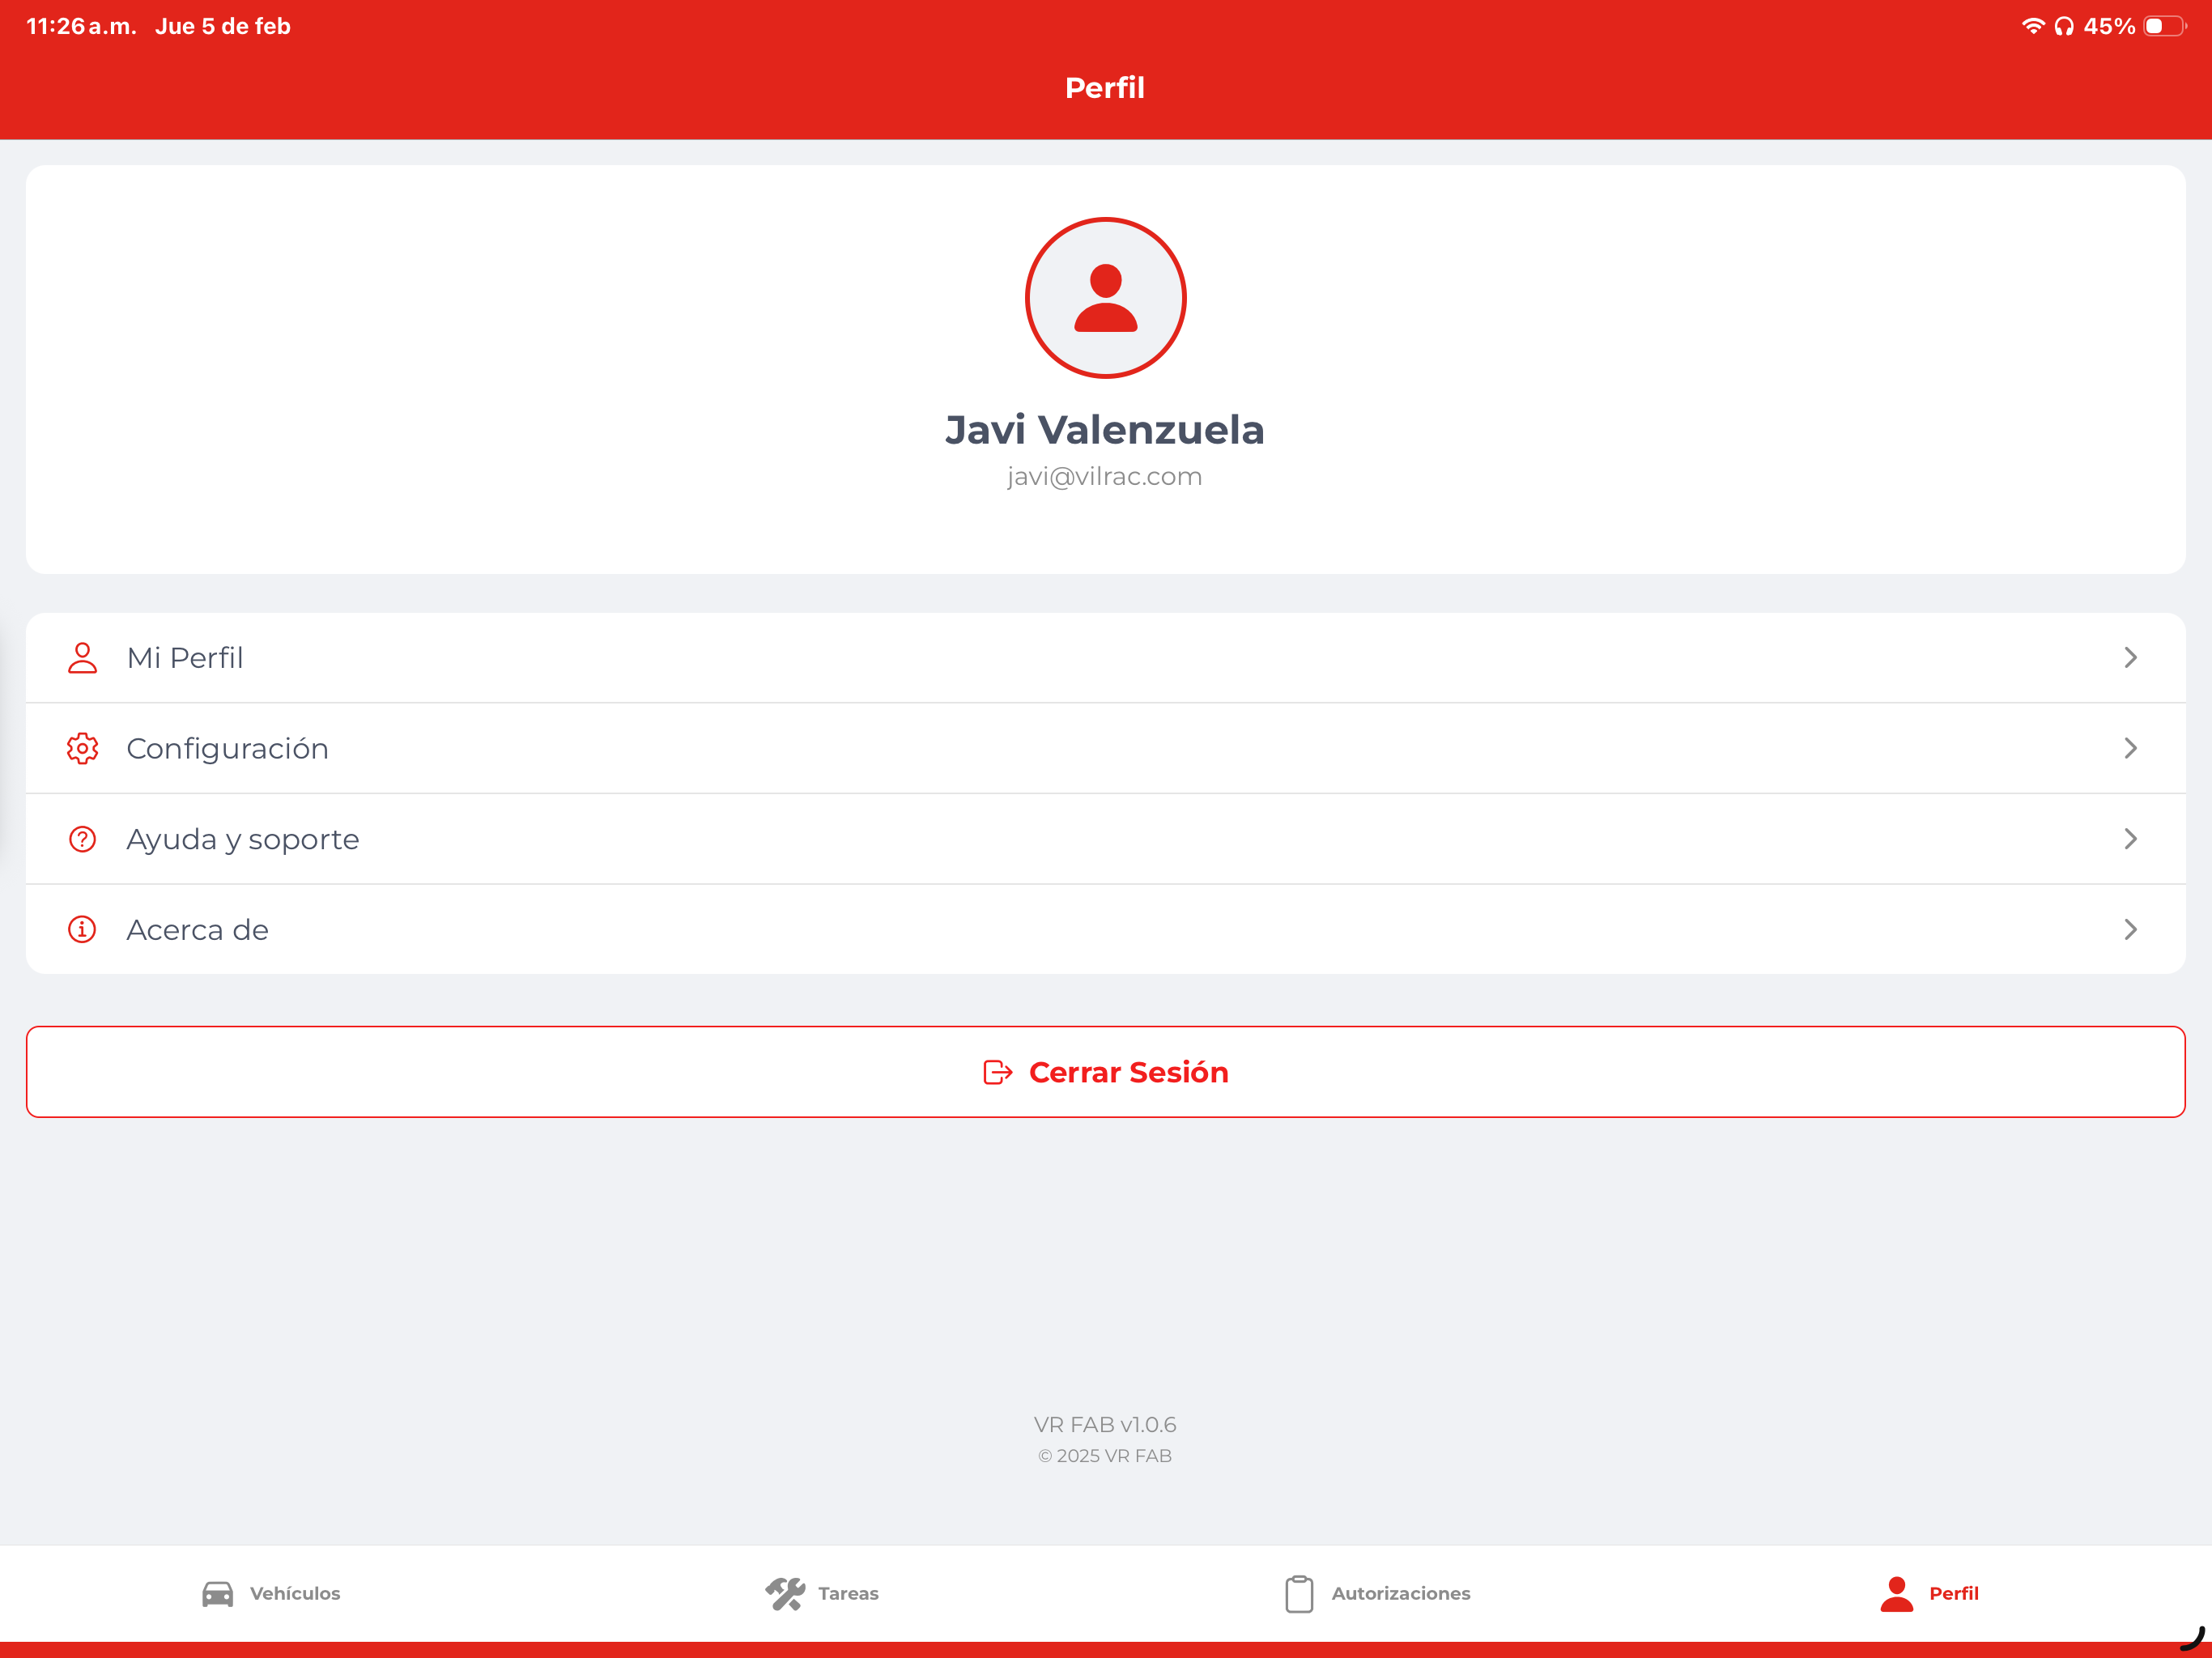Open the Mi Perfil menu row
Viewport: 2212px width, 1658px height.
(x=1105, y=658)
